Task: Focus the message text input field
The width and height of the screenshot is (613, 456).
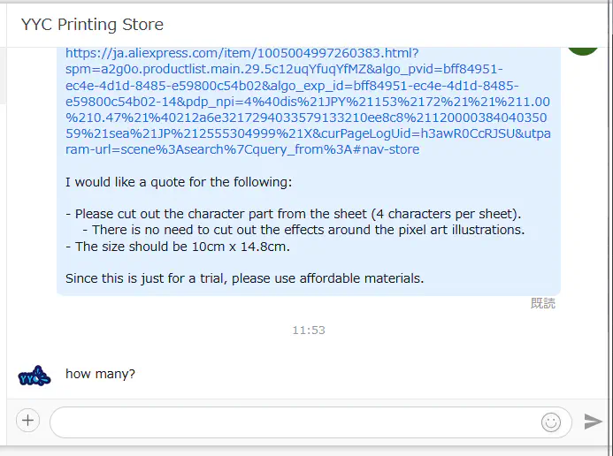Action: 292,422
